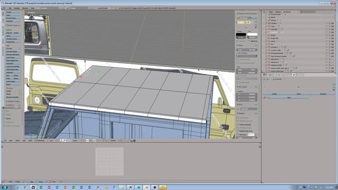The height and width of the screenshot is (190, 338).
Task: Toggle limit selection to visible icon
Action: (94, 140)
